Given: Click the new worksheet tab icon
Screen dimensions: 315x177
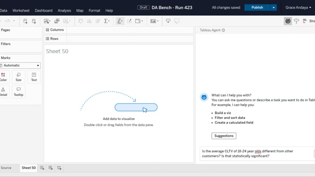Looking at the screenshot, I should 42,168.
